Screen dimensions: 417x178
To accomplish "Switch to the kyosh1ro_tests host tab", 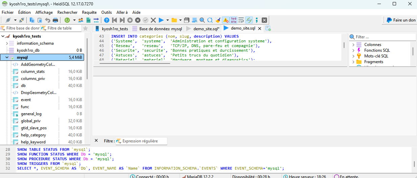I will [111, 29].
